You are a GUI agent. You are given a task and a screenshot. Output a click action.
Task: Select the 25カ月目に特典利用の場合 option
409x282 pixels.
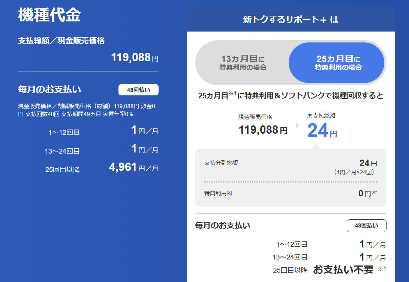338,63
